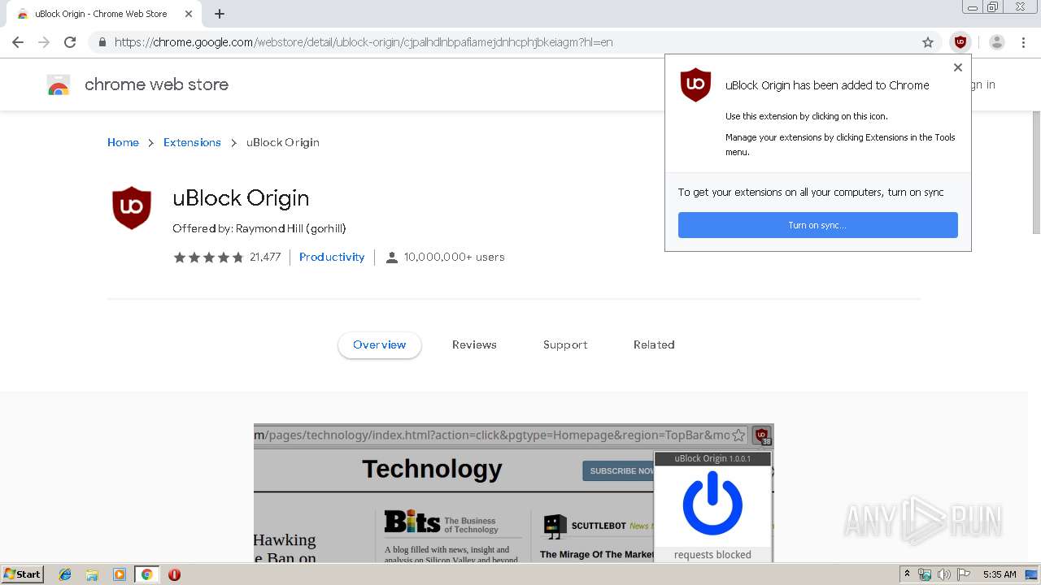This screenshot has width=1041, height=585.
Task: Click the browser forward arrow
Action: pos(44,42)
